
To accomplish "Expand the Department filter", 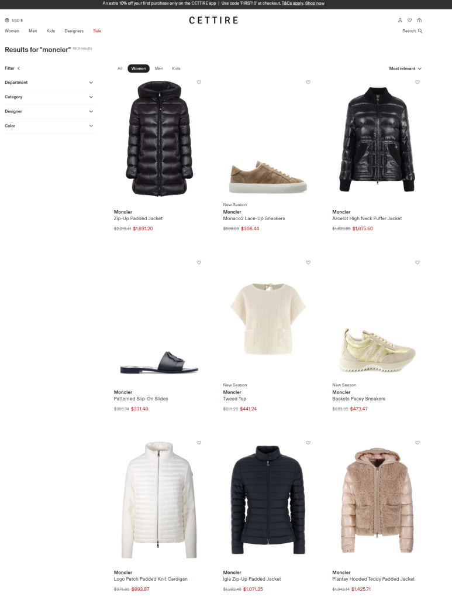I will click(49, 83).
